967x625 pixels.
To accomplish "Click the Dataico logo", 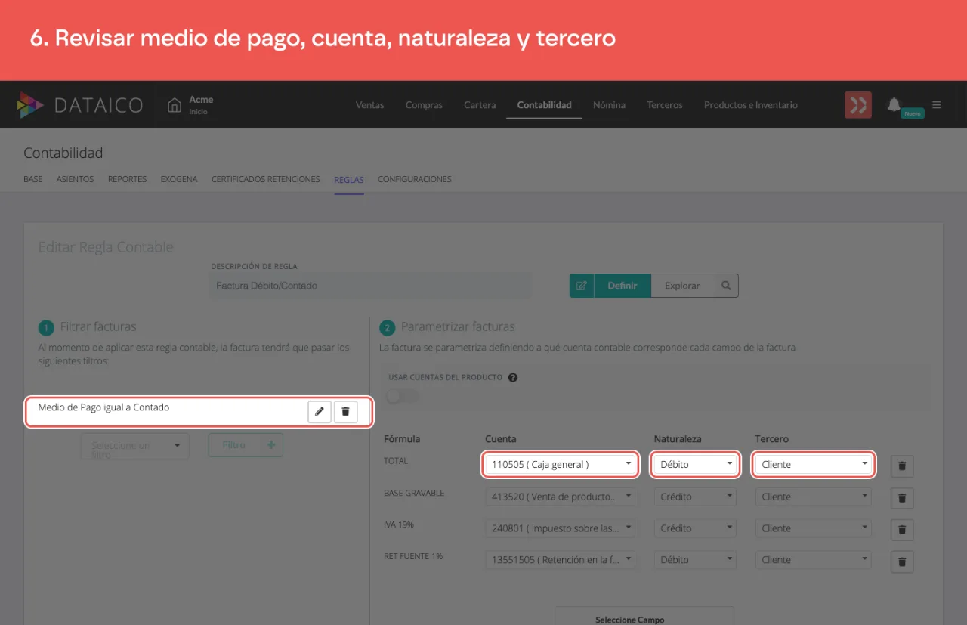I will point(80,105).
